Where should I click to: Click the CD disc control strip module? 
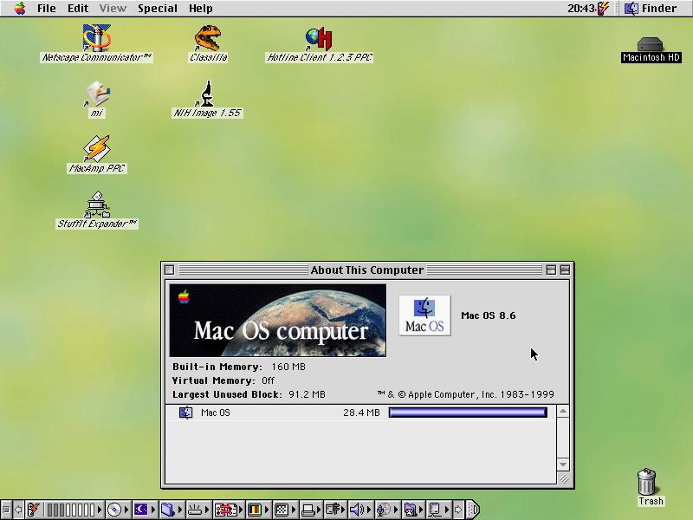114,510
